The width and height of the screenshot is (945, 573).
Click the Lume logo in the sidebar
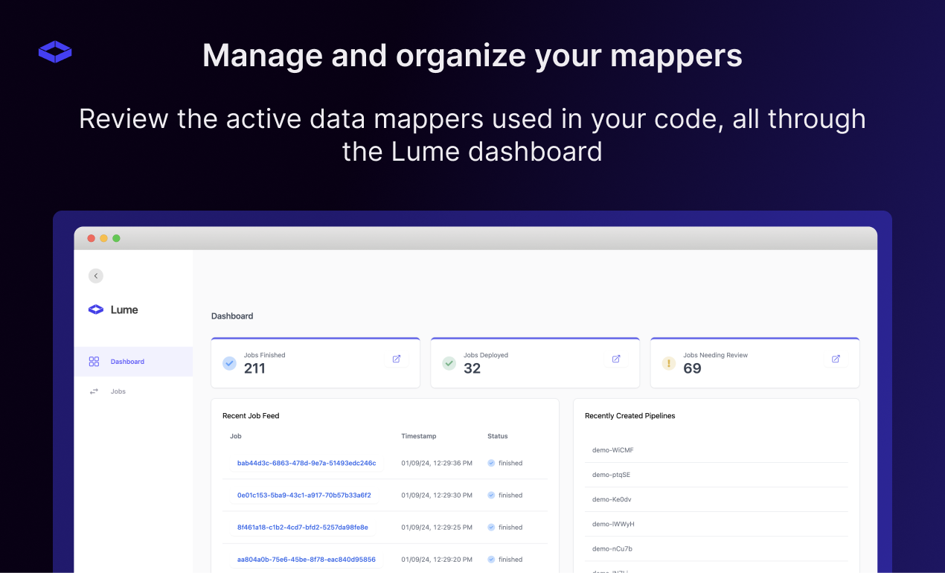tap(113, 310)
